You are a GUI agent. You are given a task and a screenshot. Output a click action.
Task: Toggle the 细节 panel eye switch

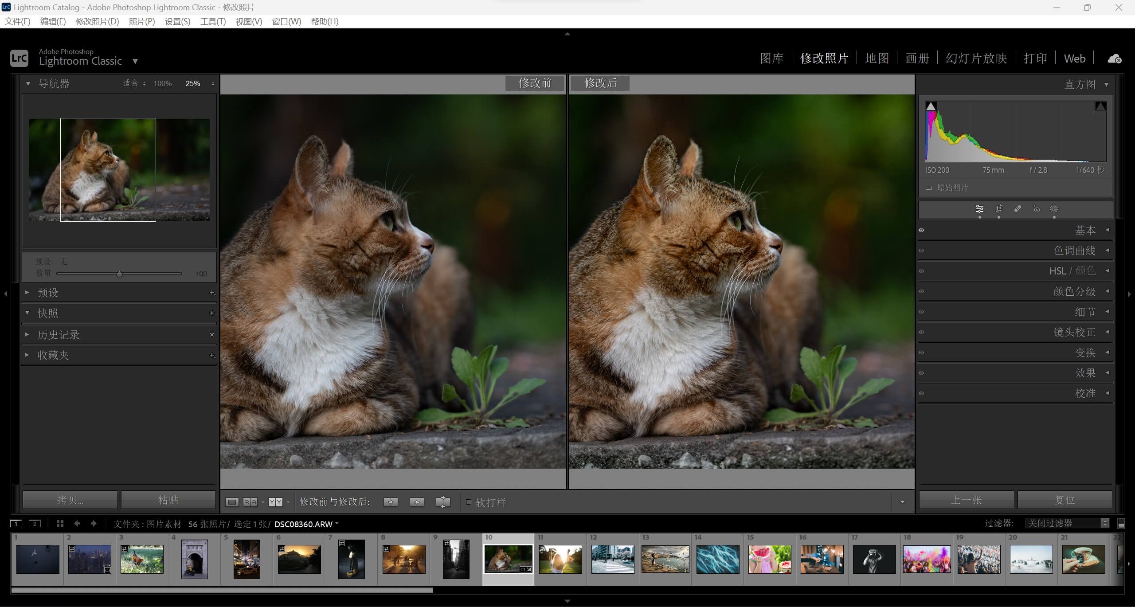click(921, 312)
